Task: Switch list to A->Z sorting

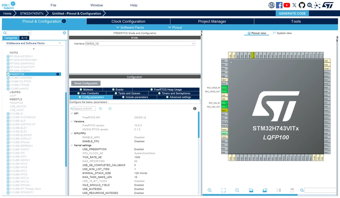Action: [x=24, y=38]
